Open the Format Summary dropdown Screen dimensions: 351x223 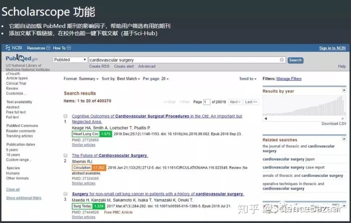(x=81, y=79)
